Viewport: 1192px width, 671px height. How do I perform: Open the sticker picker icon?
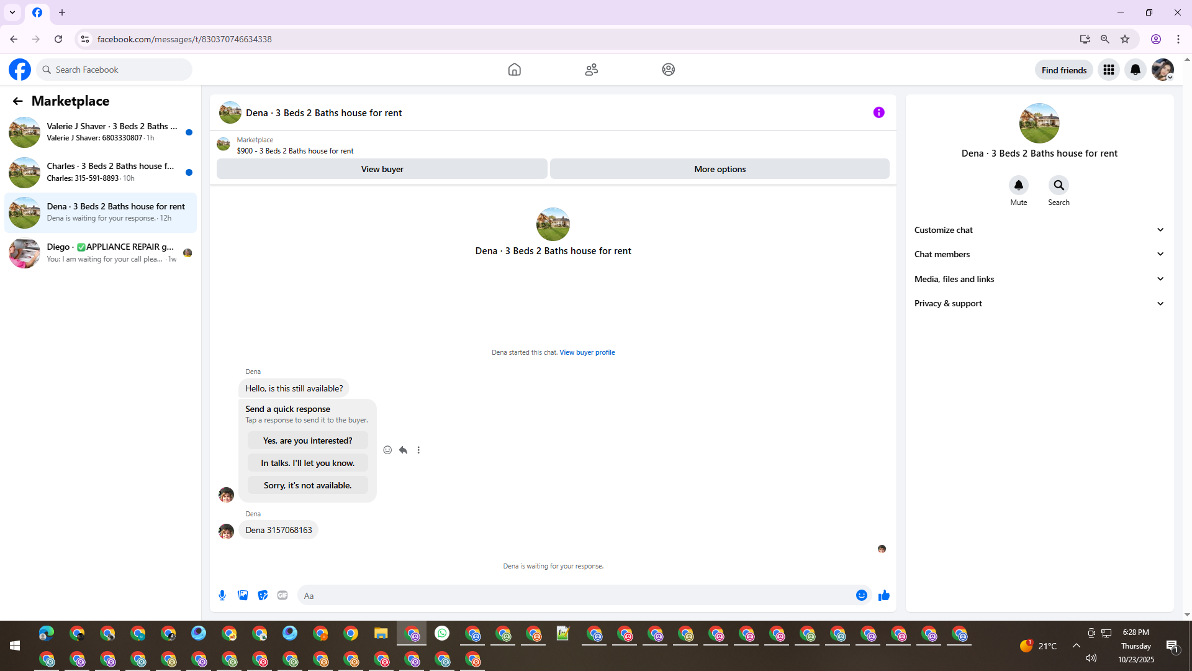tap(263, 595)
